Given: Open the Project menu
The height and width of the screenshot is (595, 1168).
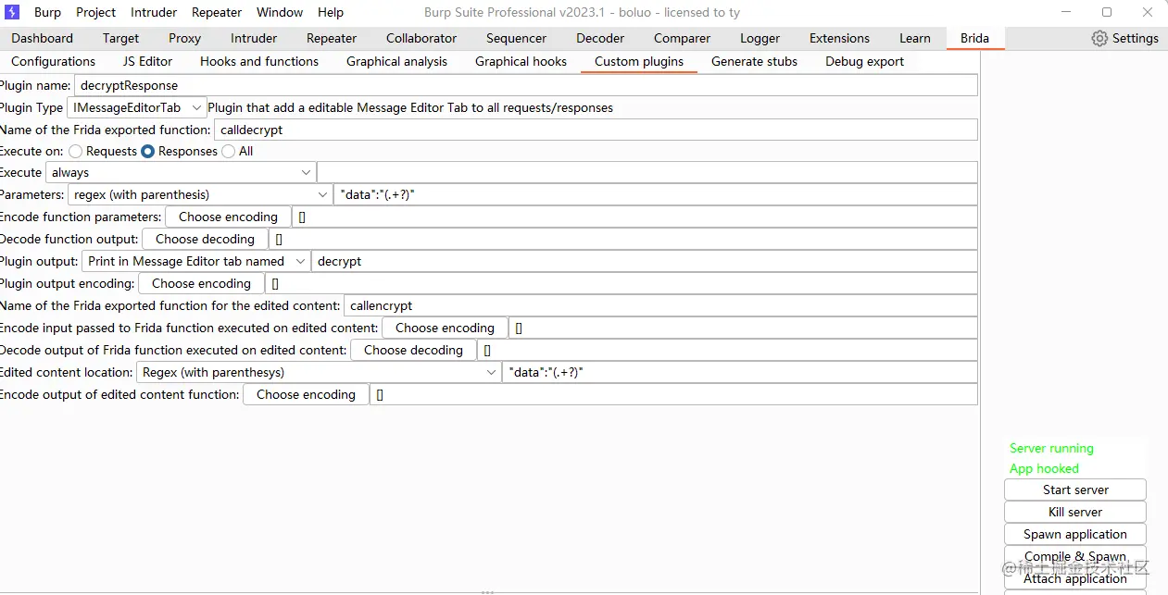Looking at the screenshot, I should tap(95, 12).
